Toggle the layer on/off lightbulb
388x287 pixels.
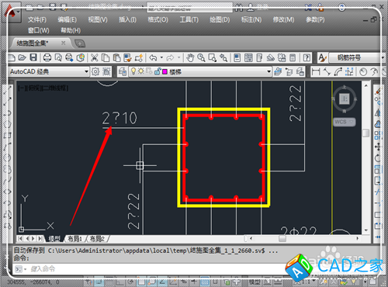[x=133, y=71]
